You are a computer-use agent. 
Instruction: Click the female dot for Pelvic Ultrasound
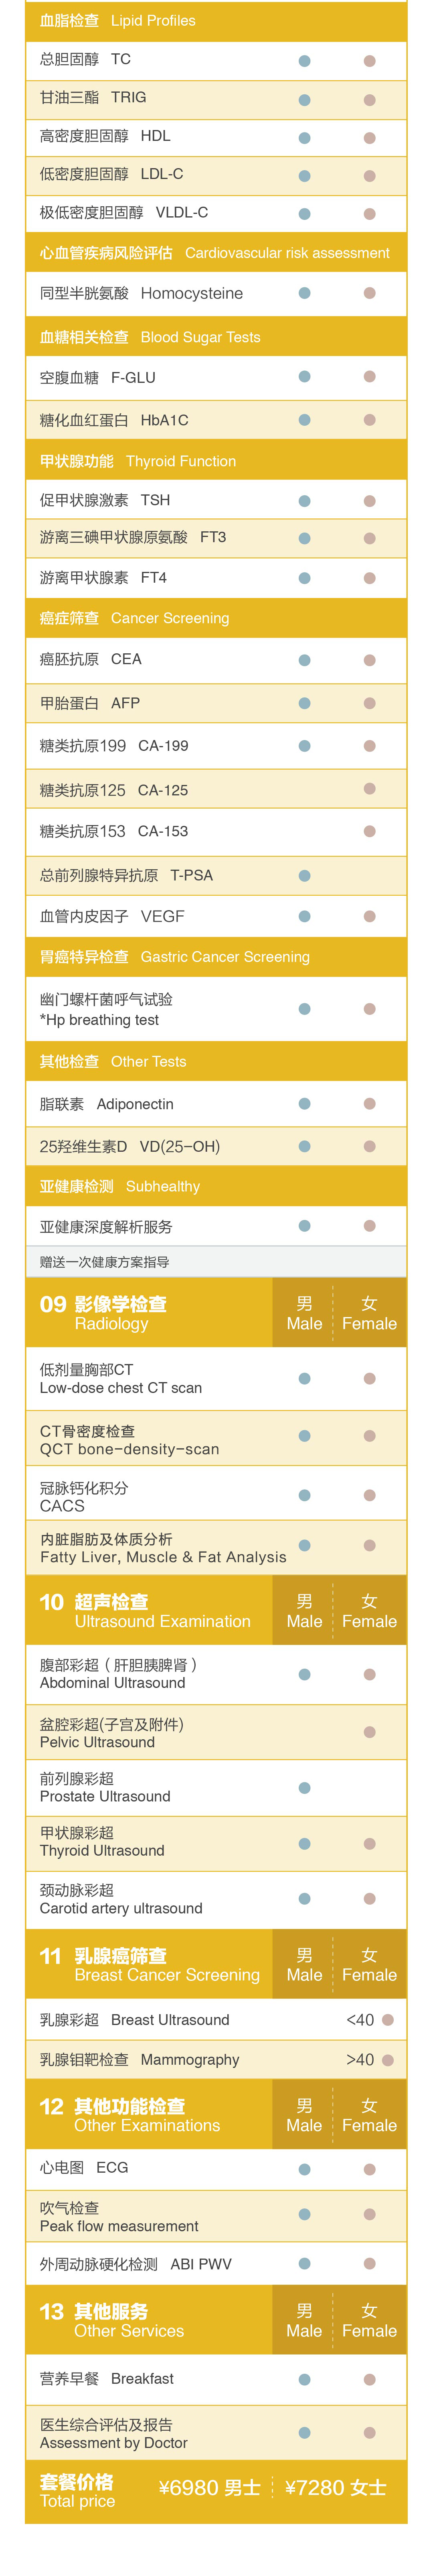click(369, 1732)
